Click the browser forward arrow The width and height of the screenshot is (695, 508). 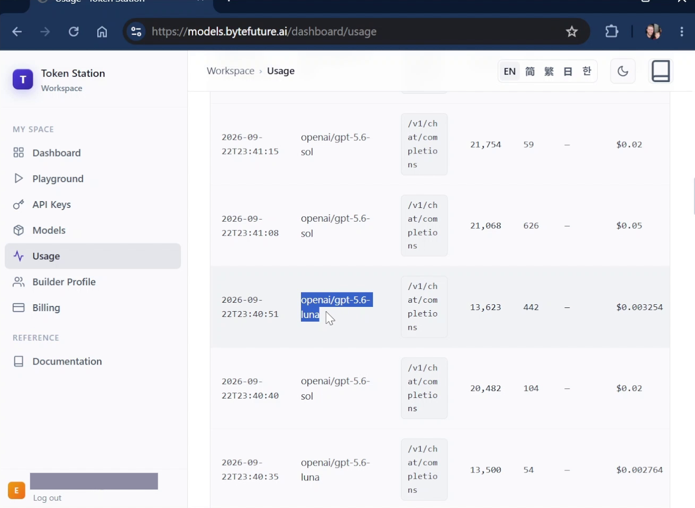coord(45,32)
